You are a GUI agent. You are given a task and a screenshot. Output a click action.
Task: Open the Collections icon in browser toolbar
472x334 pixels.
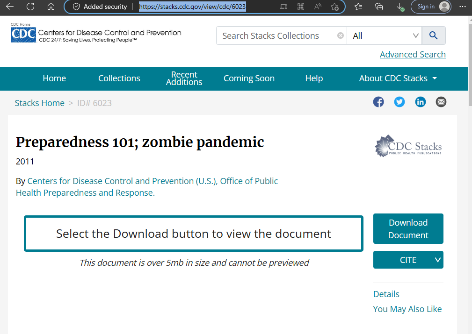(379, 7)
